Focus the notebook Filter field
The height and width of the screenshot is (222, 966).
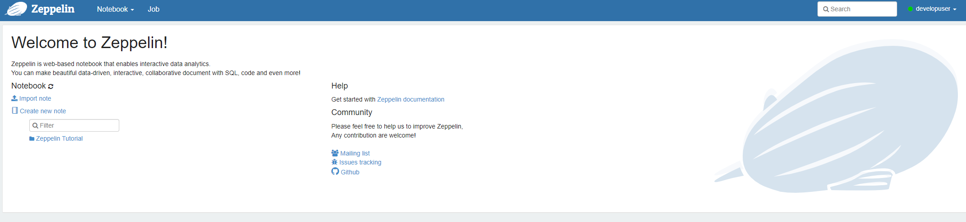coord(74,125)
